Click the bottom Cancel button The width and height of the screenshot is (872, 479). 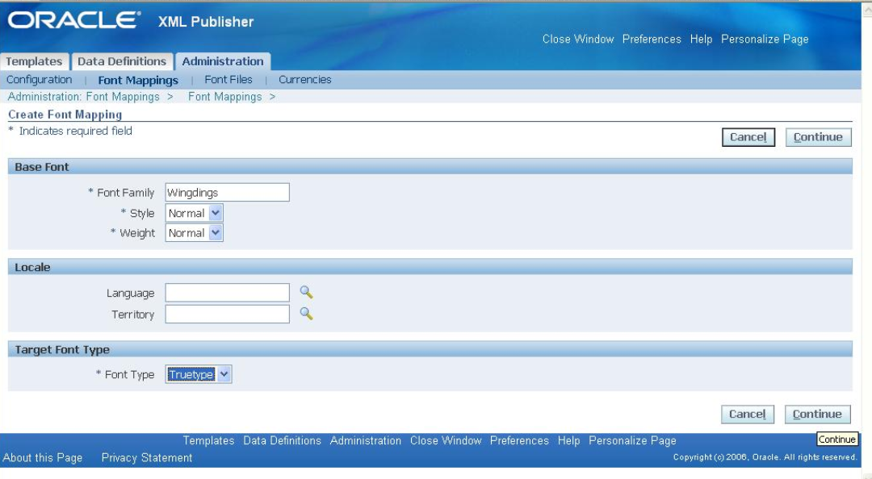pos(748,414)
